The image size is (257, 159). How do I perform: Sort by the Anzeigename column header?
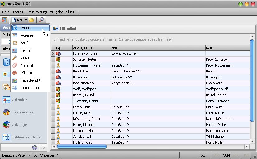pos(92,48)
